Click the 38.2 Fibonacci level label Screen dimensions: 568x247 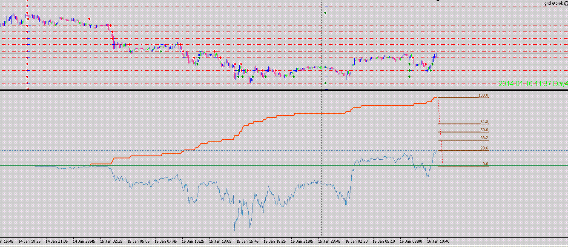tap(484, 138)
